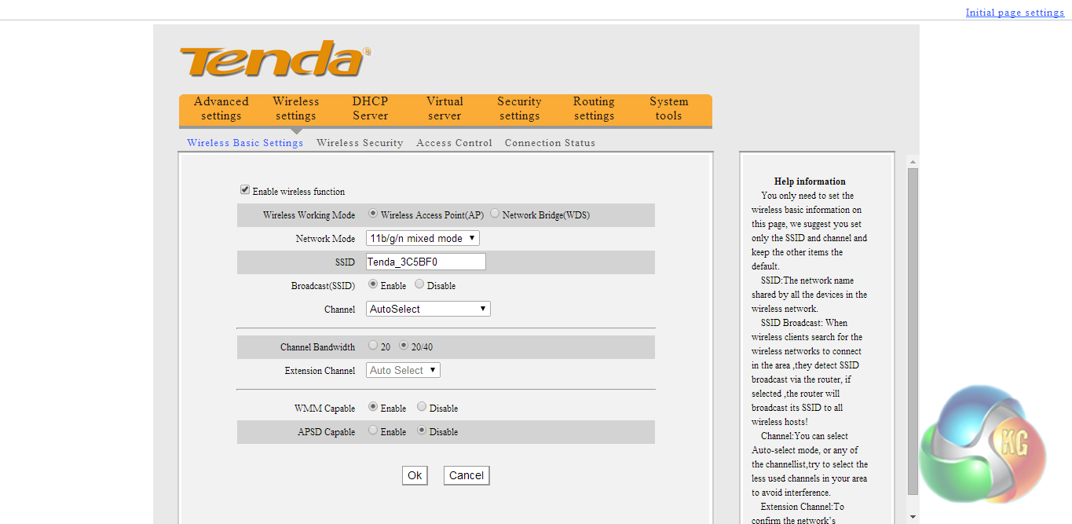Click the help scrollbar up arrow
This screenshot has height=524, width=1072.
tap(913, 161)
